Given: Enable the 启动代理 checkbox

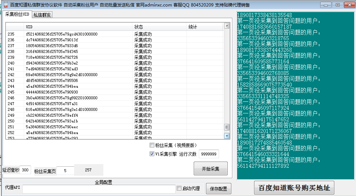Looking at the screenshot, I should point(179,188).
